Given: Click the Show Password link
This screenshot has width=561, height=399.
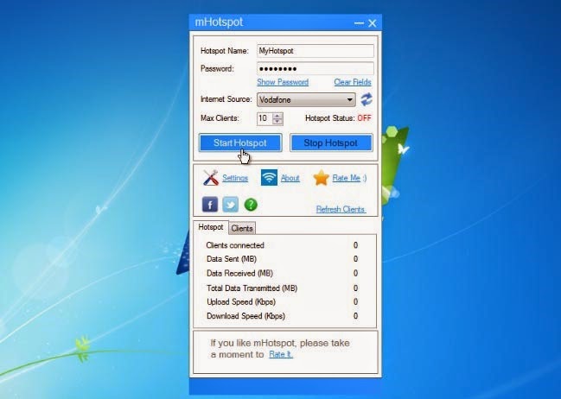Looking at the screenshot, I should tap(283, 82).
